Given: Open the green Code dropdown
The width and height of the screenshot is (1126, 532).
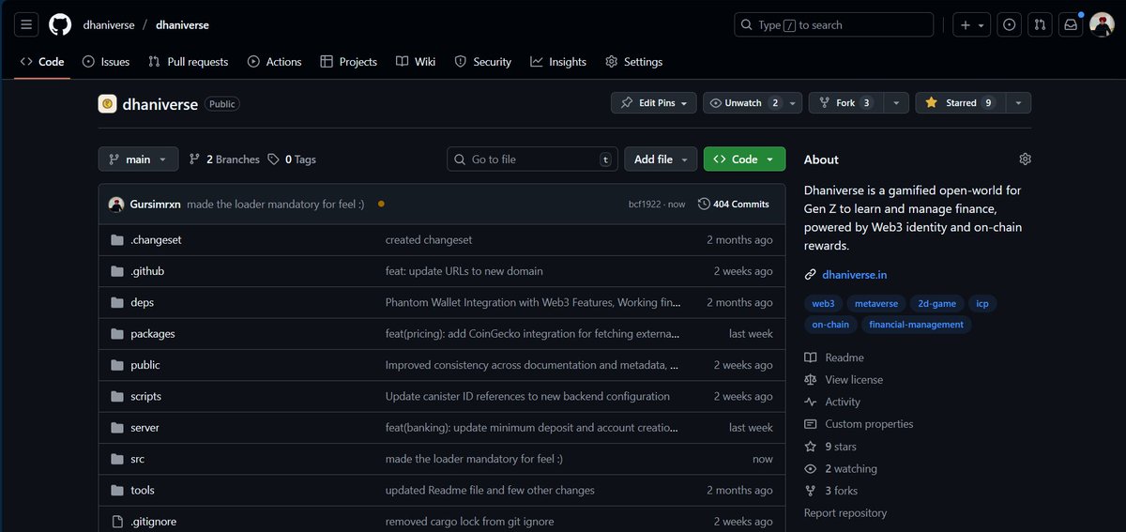Looking at the screenshot, I should [x=744, y=160].
